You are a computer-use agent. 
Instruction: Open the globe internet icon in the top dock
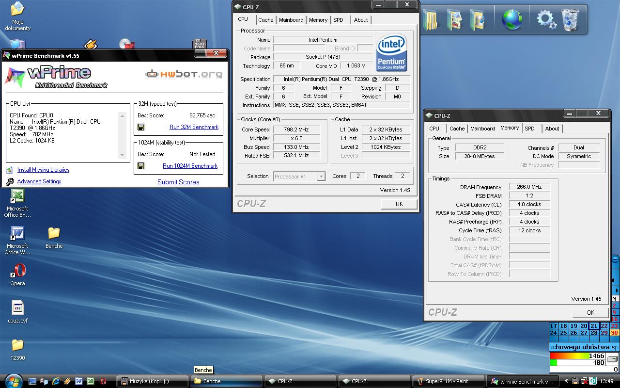pos(512,20)
